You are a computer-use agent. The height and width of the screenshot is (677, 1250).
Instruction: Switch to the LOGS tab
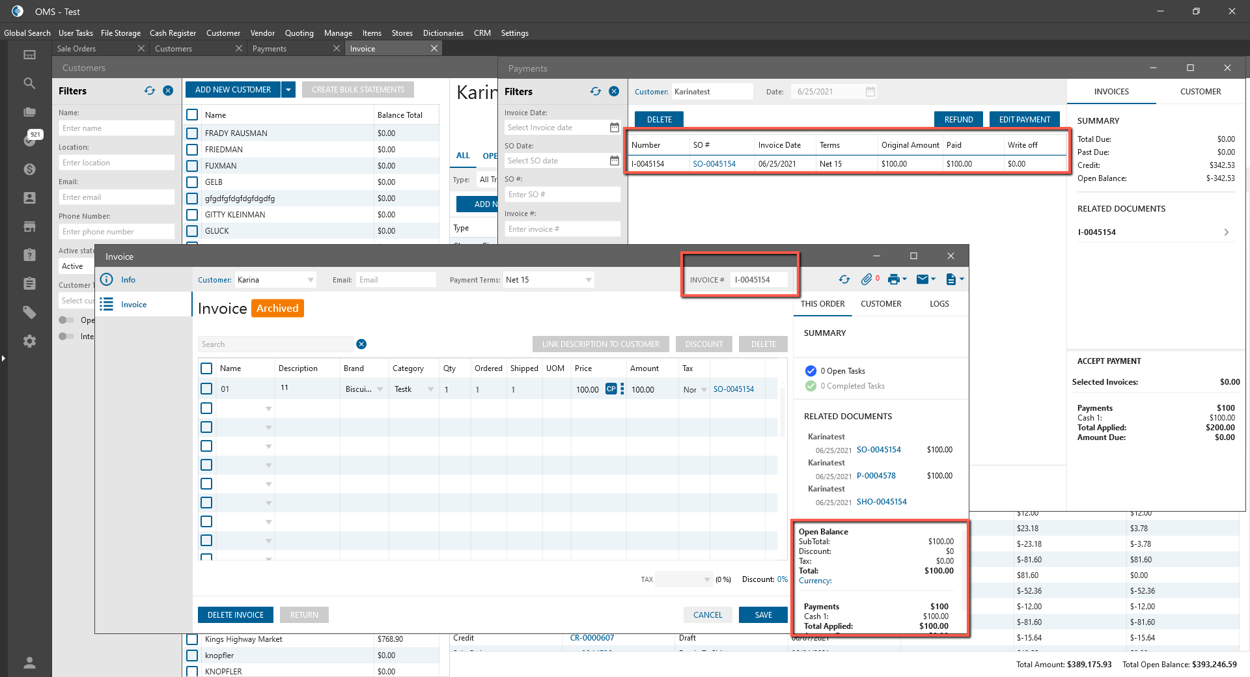click(939, 304)
